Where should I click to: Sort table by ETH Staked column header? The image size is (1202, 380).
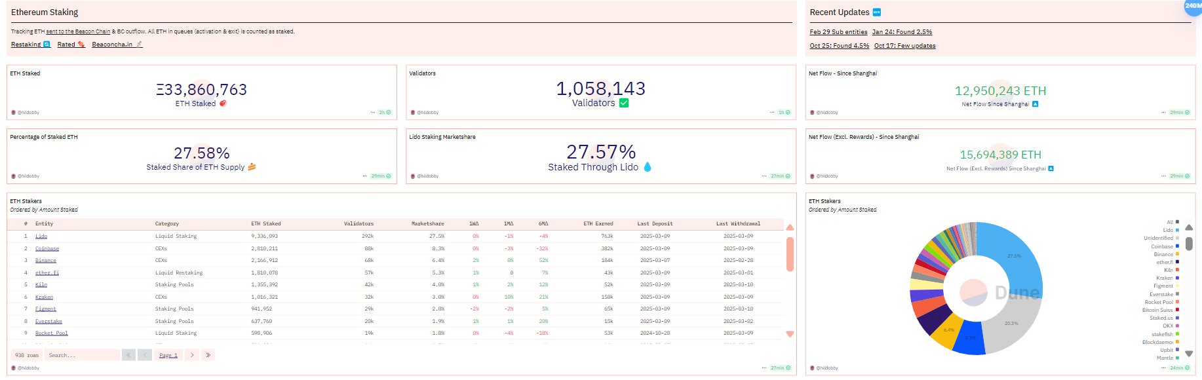coord(265,224)
